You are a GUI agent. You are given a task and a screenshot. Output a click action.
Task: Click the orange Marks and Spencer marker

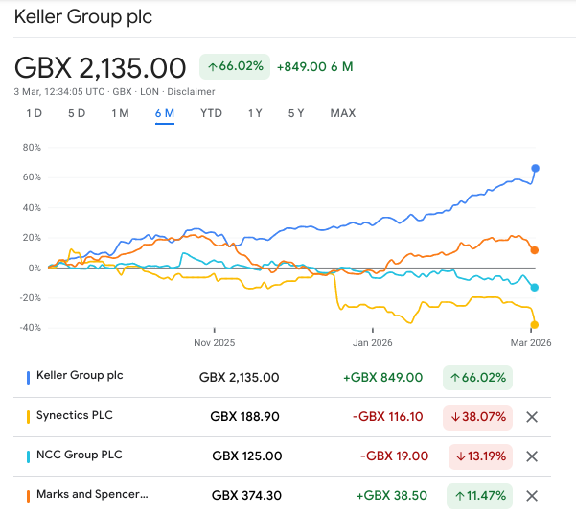point(28,496)
